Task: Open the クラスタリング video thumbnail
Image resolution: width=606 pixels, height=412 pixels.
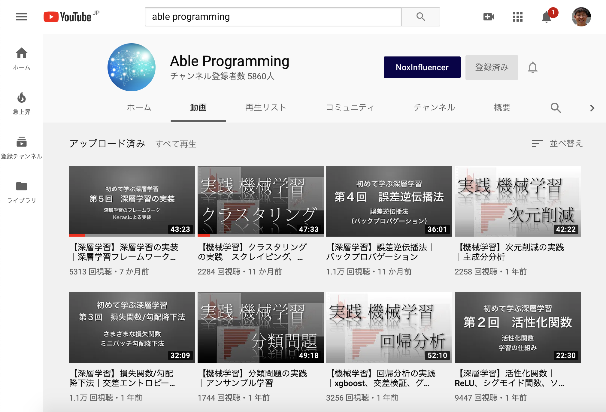Action: [x=260, y=201]
